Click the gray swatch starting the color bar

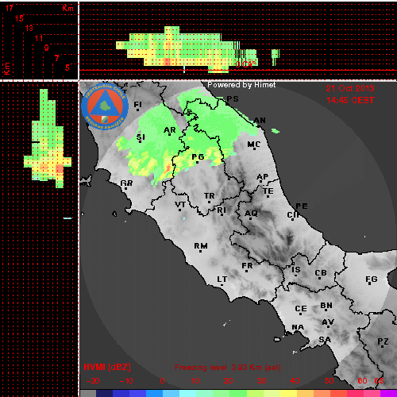click(88, 393)
